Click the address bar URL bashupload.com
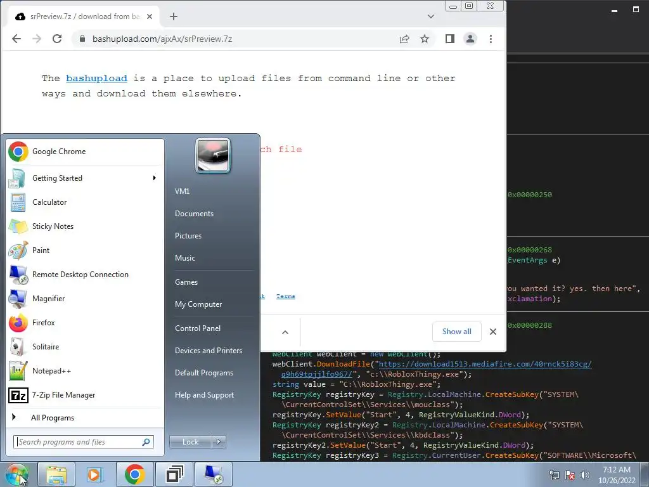 [x=162, y=39]
